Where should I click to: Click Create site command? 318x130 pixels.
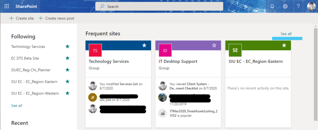21,18
